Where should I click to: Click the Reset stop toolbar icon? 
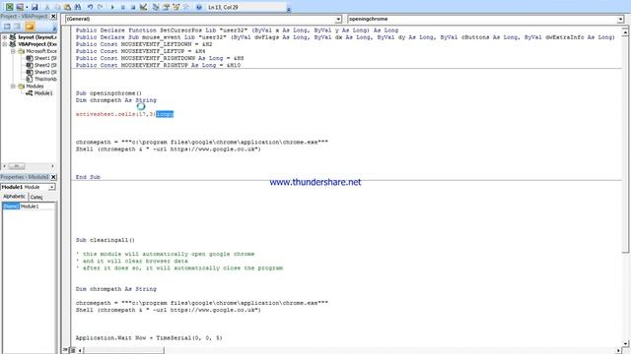point(133,7)
